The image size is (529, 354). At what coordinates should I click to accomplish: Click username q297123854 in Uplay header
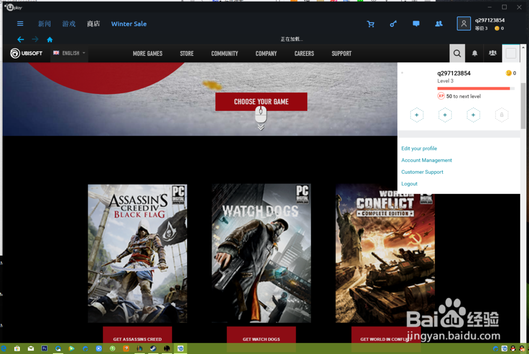[x=490, y=20]
